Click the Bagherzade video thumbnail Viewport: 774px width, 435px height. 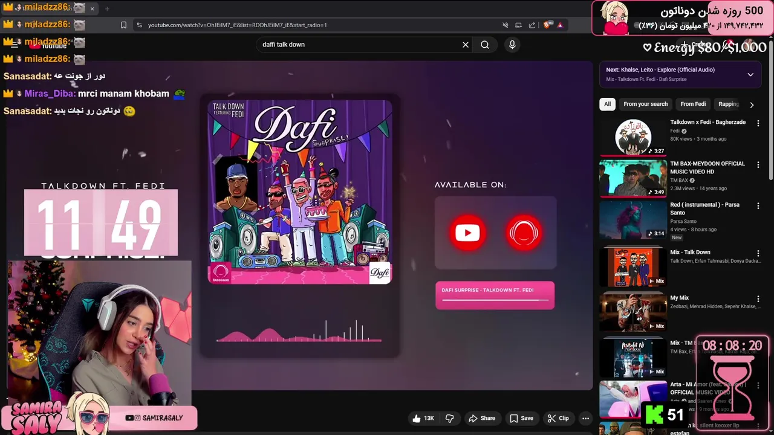tap(633, 137)
